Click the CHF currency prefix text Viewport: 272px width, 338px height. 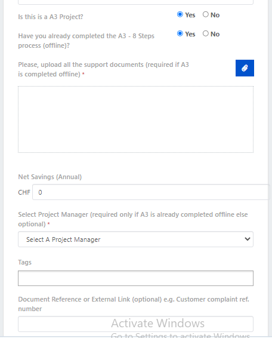click(24, 192)
